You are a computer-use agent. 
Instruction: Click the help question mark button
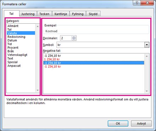[137, 3]
